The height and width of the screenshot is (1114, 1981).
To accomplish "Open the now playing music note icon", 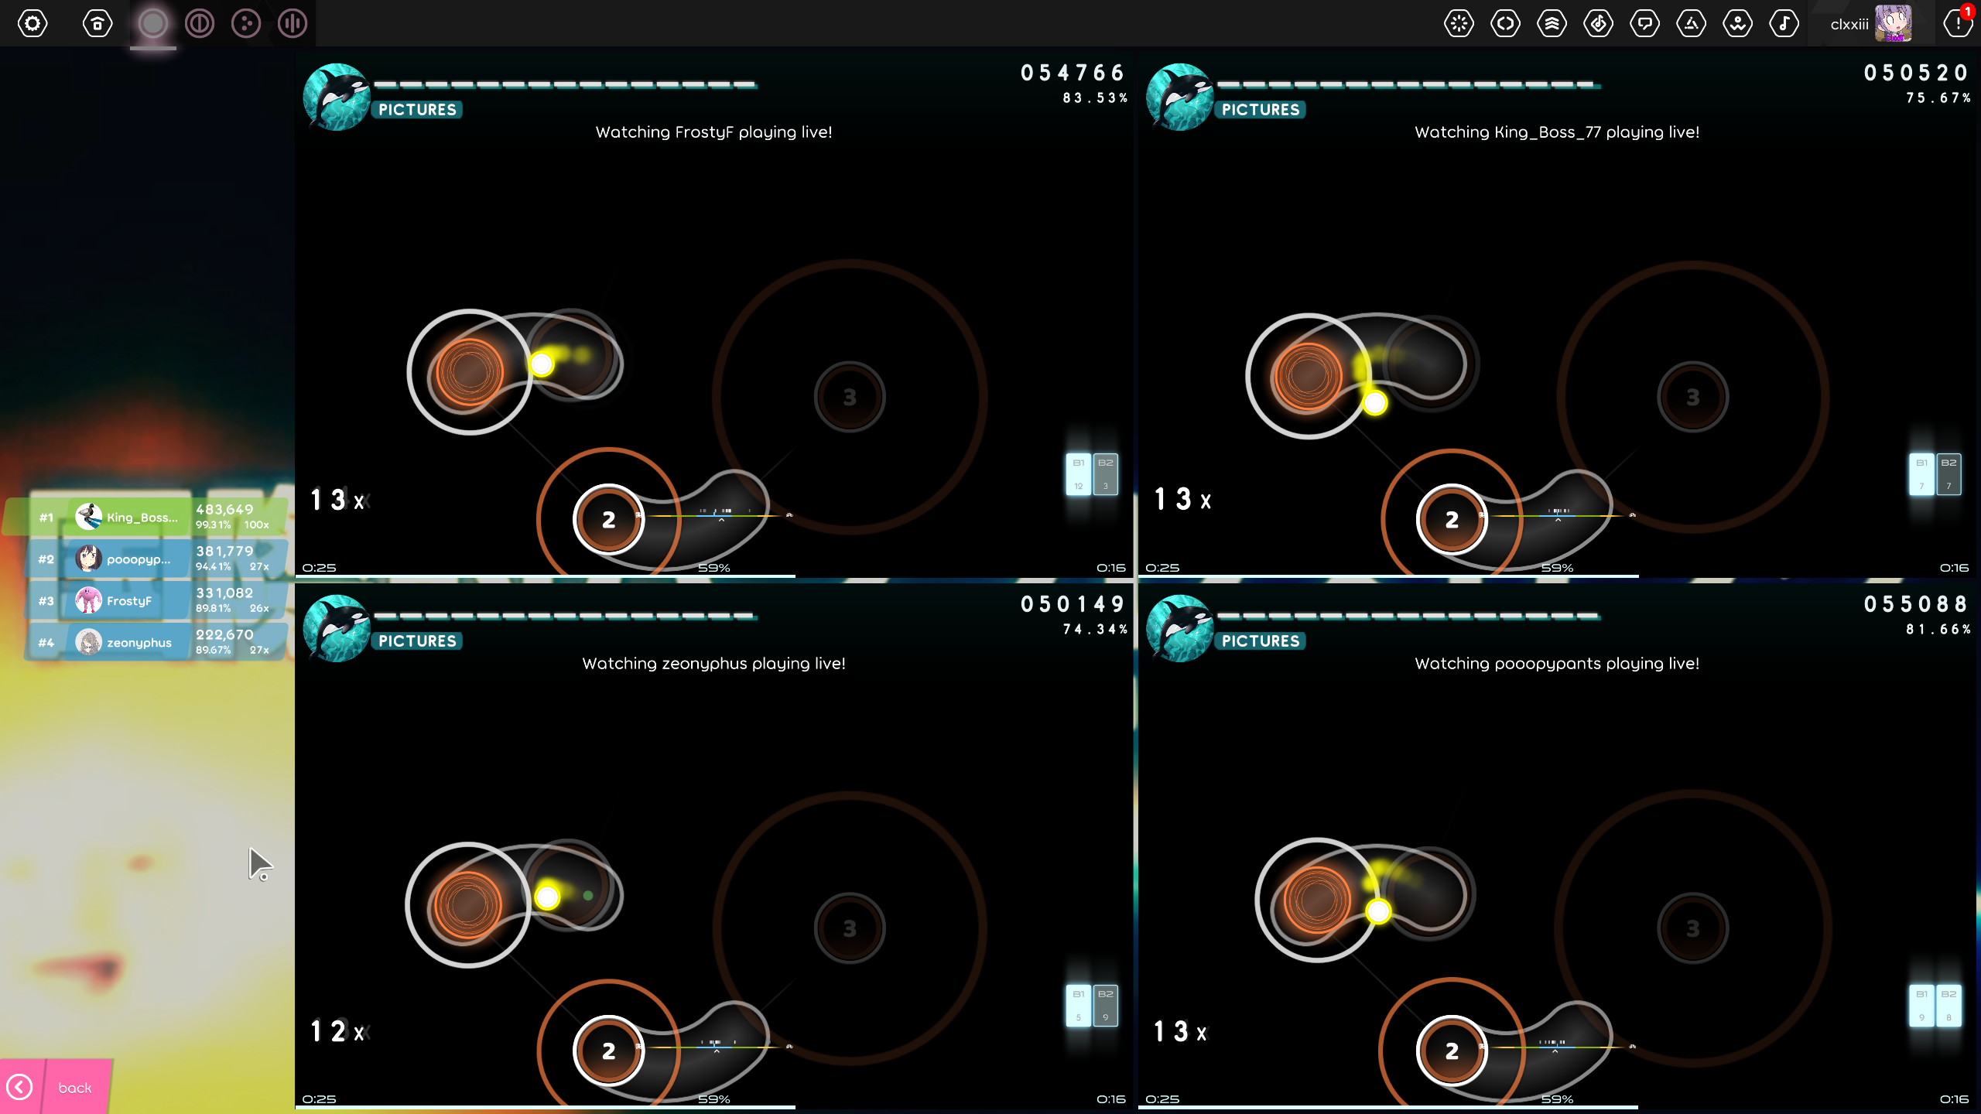I will coord(1784,23).
